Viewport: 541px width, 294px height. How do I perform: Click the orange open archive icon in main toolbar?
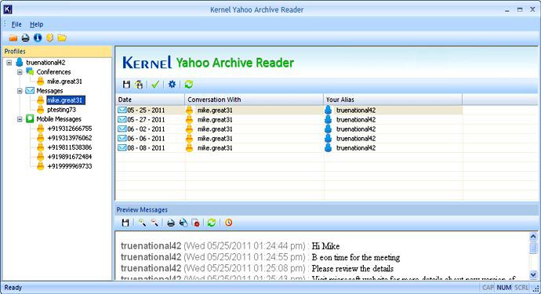[x=13, y=38]
